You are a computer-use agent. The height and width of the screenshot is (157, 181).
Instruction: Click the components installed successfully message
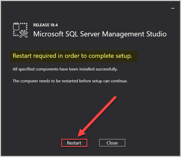[65, 69]
